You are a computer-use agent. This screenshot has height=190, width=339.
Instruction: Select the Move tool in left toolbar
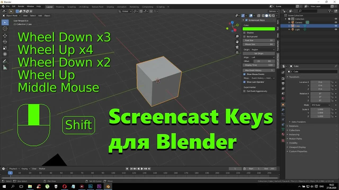coord(5,36)
